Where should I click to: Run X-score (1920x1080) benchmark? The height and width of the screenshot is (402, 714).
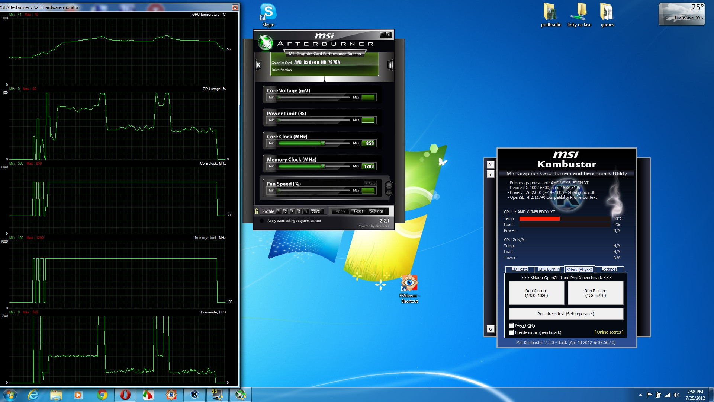click(536, 293)
